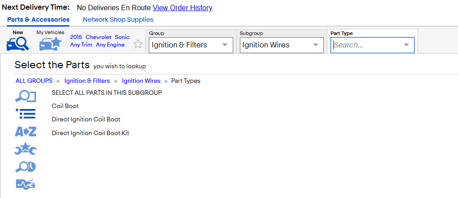Select the car diagnostics pulse icon
This screenshot has width=458, height=198.
tap(25, 184)
